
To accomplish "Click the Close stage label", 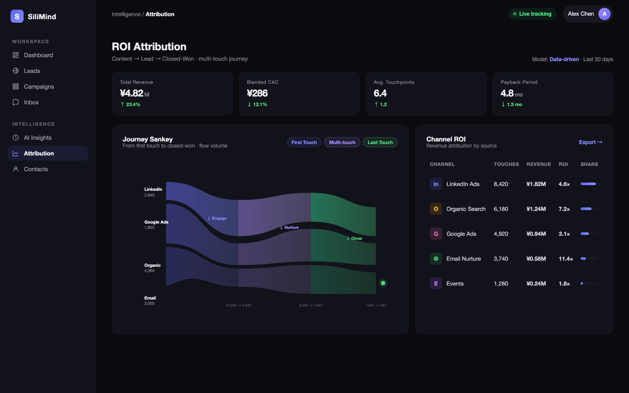I will pyautogui.click(x=354, y=238).
